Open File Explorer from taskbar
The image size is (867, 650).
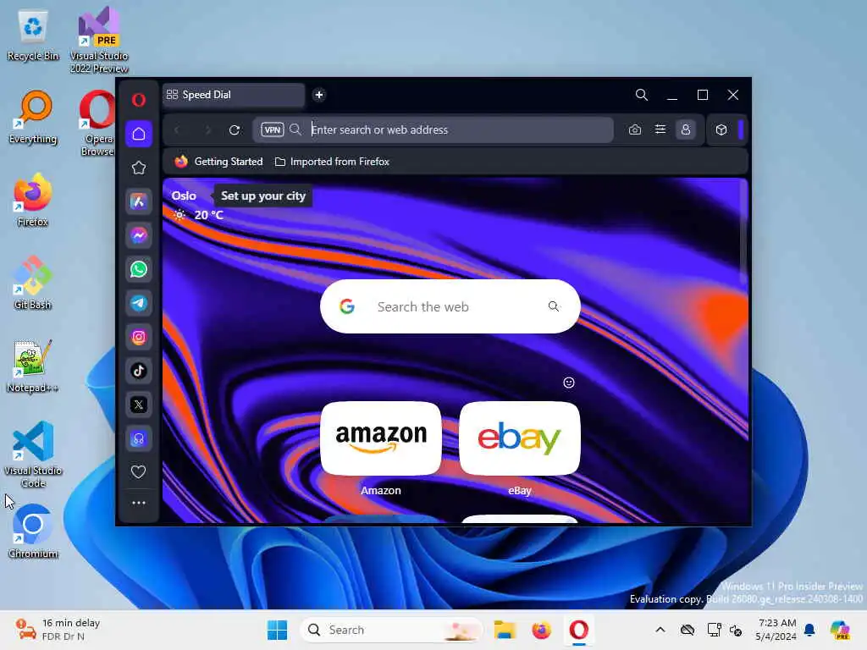(x=505, y=630)
